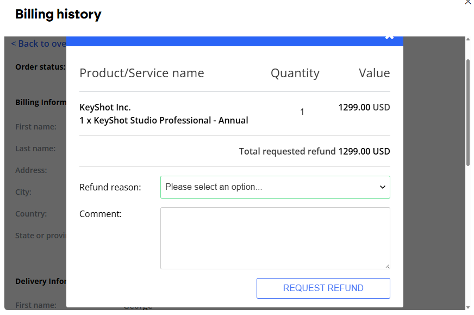Select the KeyShot Studio Professional - Annual text

coord(164,120)
